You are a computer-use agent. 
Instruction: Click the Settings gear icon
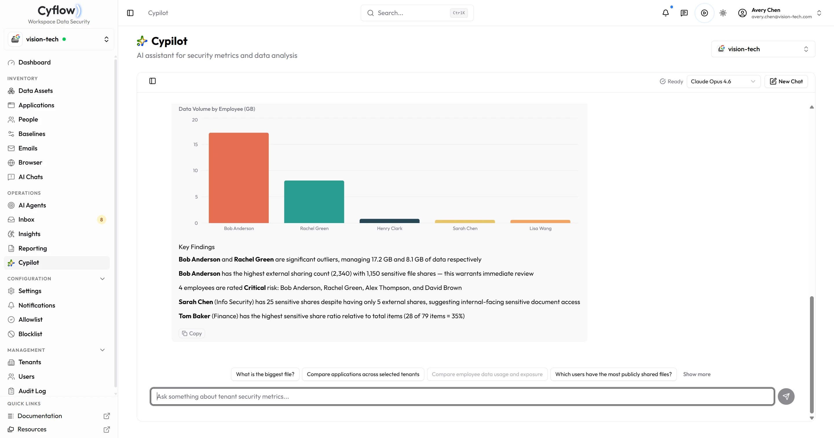(x=11, y=291)
